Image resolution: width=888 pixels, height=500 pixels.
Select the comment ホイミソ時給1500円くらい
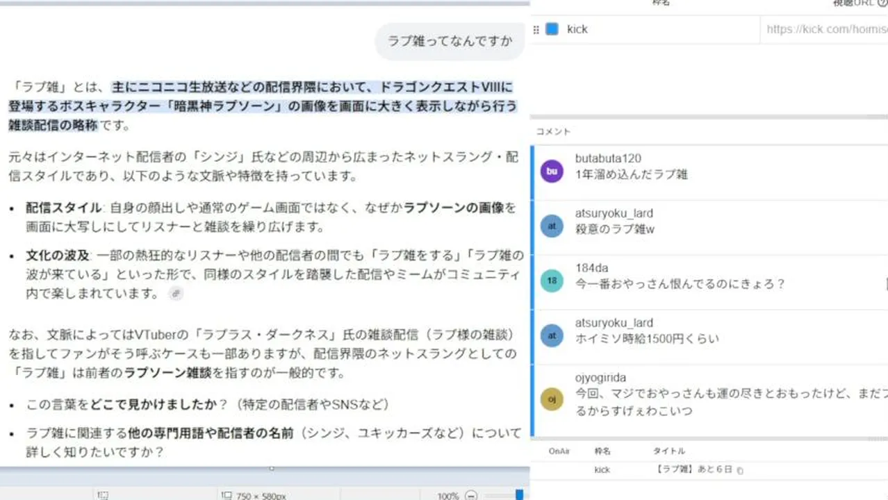tap(647, 339)
